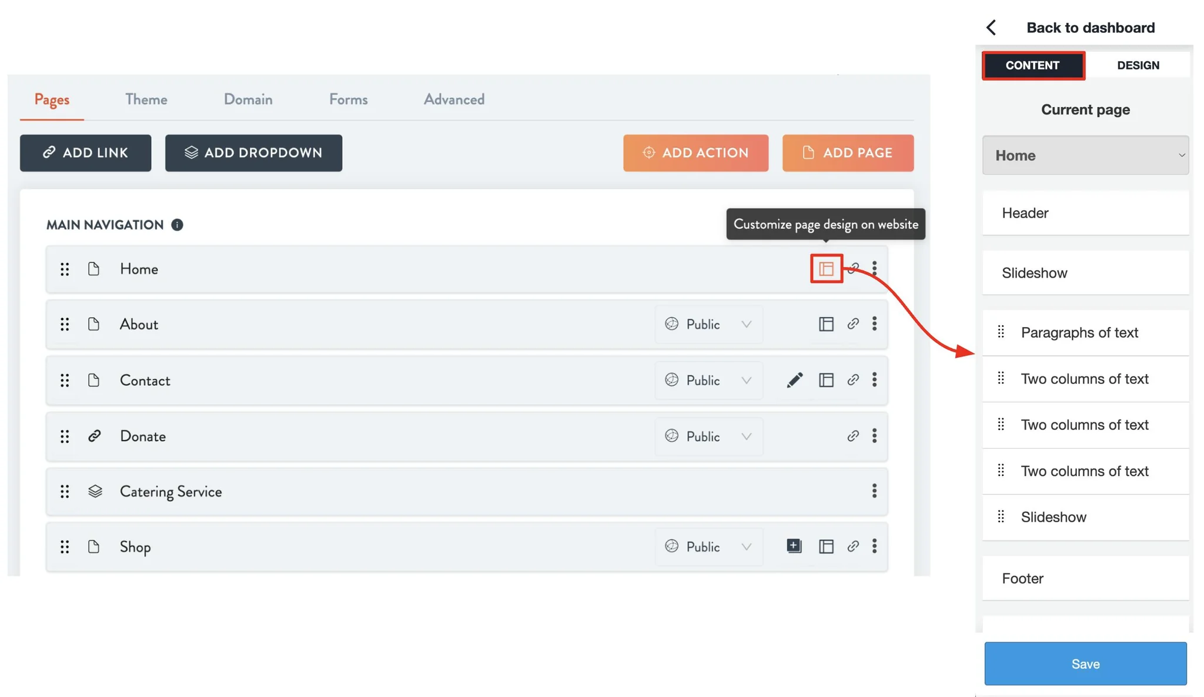Screen dimensions: 1204x697
Task: Open the three-dot menu for Catering Service
Action: click(875, 491)
